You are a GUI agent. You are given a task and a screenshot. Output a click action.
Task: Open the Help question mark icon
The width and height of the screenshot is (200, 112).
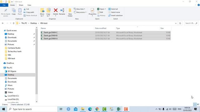coord(199,5)
